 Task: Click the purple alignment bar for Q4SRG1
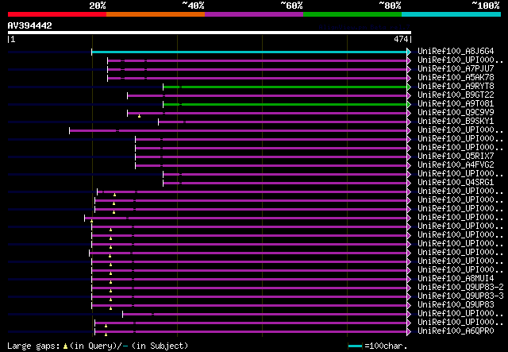point(285,184)
